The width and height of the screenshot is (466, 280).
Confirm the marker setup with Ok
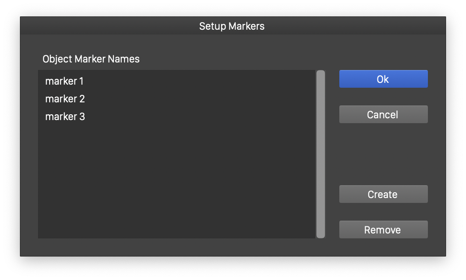tap(383, 79)
